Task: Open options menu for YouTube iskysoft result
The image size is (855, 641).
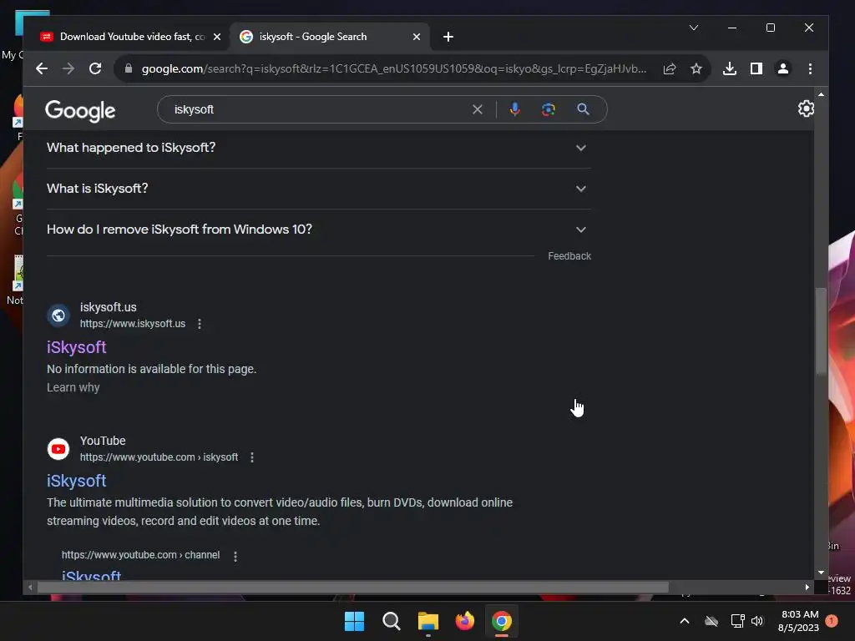Action: 252,457
